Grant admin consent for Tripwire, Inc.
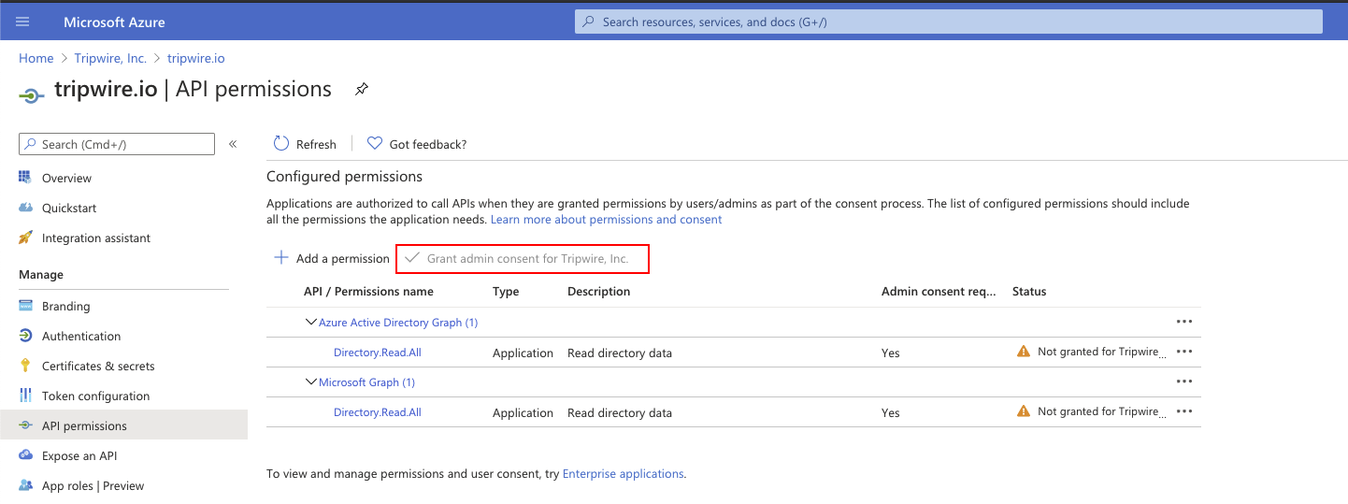 (x=522, y=258)
